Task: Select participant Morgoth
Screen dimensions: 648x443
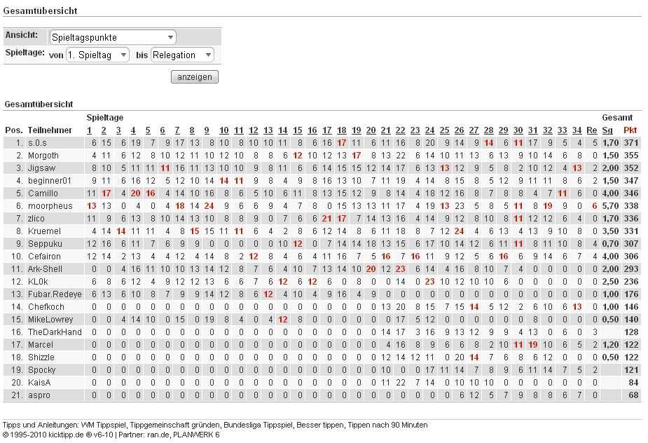Action: coord(43,156)
